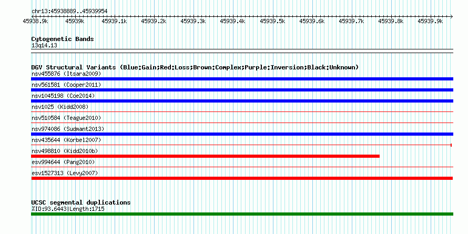Click the 45939.9k ruler tick label
468x234 pixels.
(x=430, y=21)
